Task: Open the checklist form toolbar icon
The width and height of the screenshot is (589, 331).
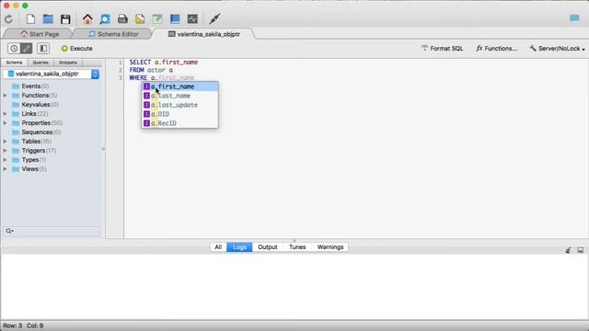Action: click(157, 19)
